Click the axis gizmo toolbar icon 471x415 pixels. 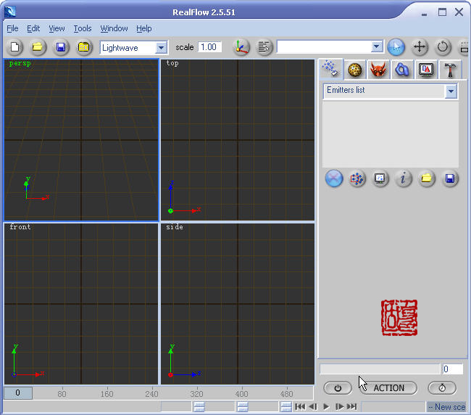241,47
